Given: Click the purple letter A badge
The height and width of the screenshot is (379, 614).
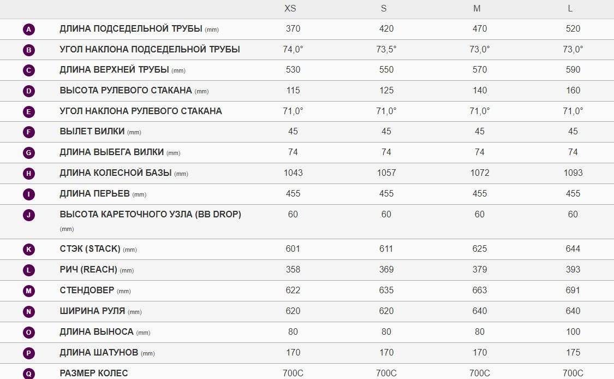Looking at the screenshot, I should (28, 29).
